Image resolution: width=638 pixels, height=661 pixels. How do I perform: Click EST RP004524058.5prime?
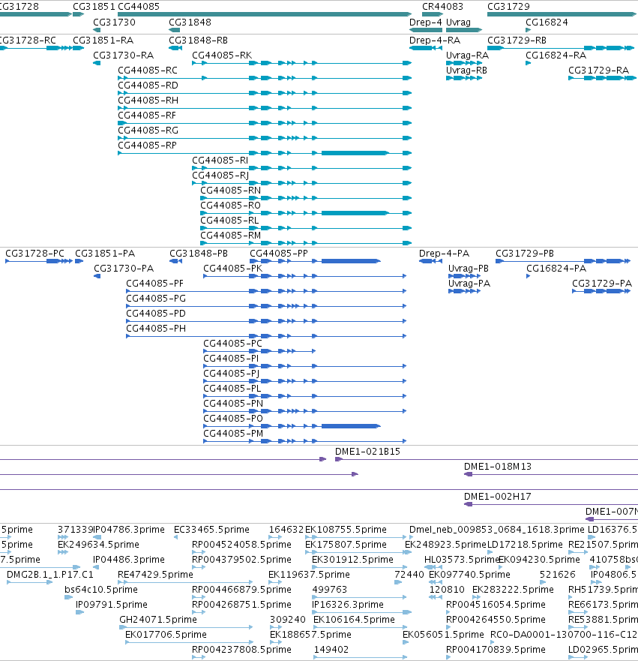[x=241, y=545]
